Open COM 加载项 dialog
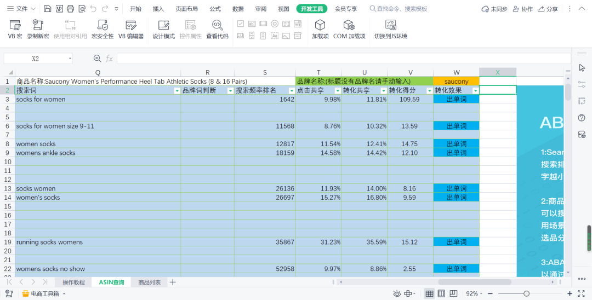Viewport: 592px width, 300px height. click(349, 30)
